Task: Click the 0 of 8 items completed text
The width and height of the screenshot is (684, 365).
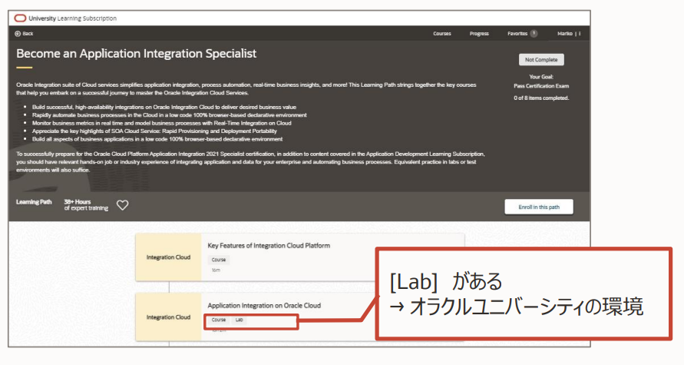Action: tap(541, 98)
